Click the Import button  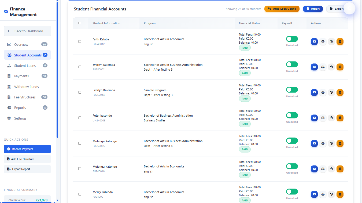pos(313,9)
